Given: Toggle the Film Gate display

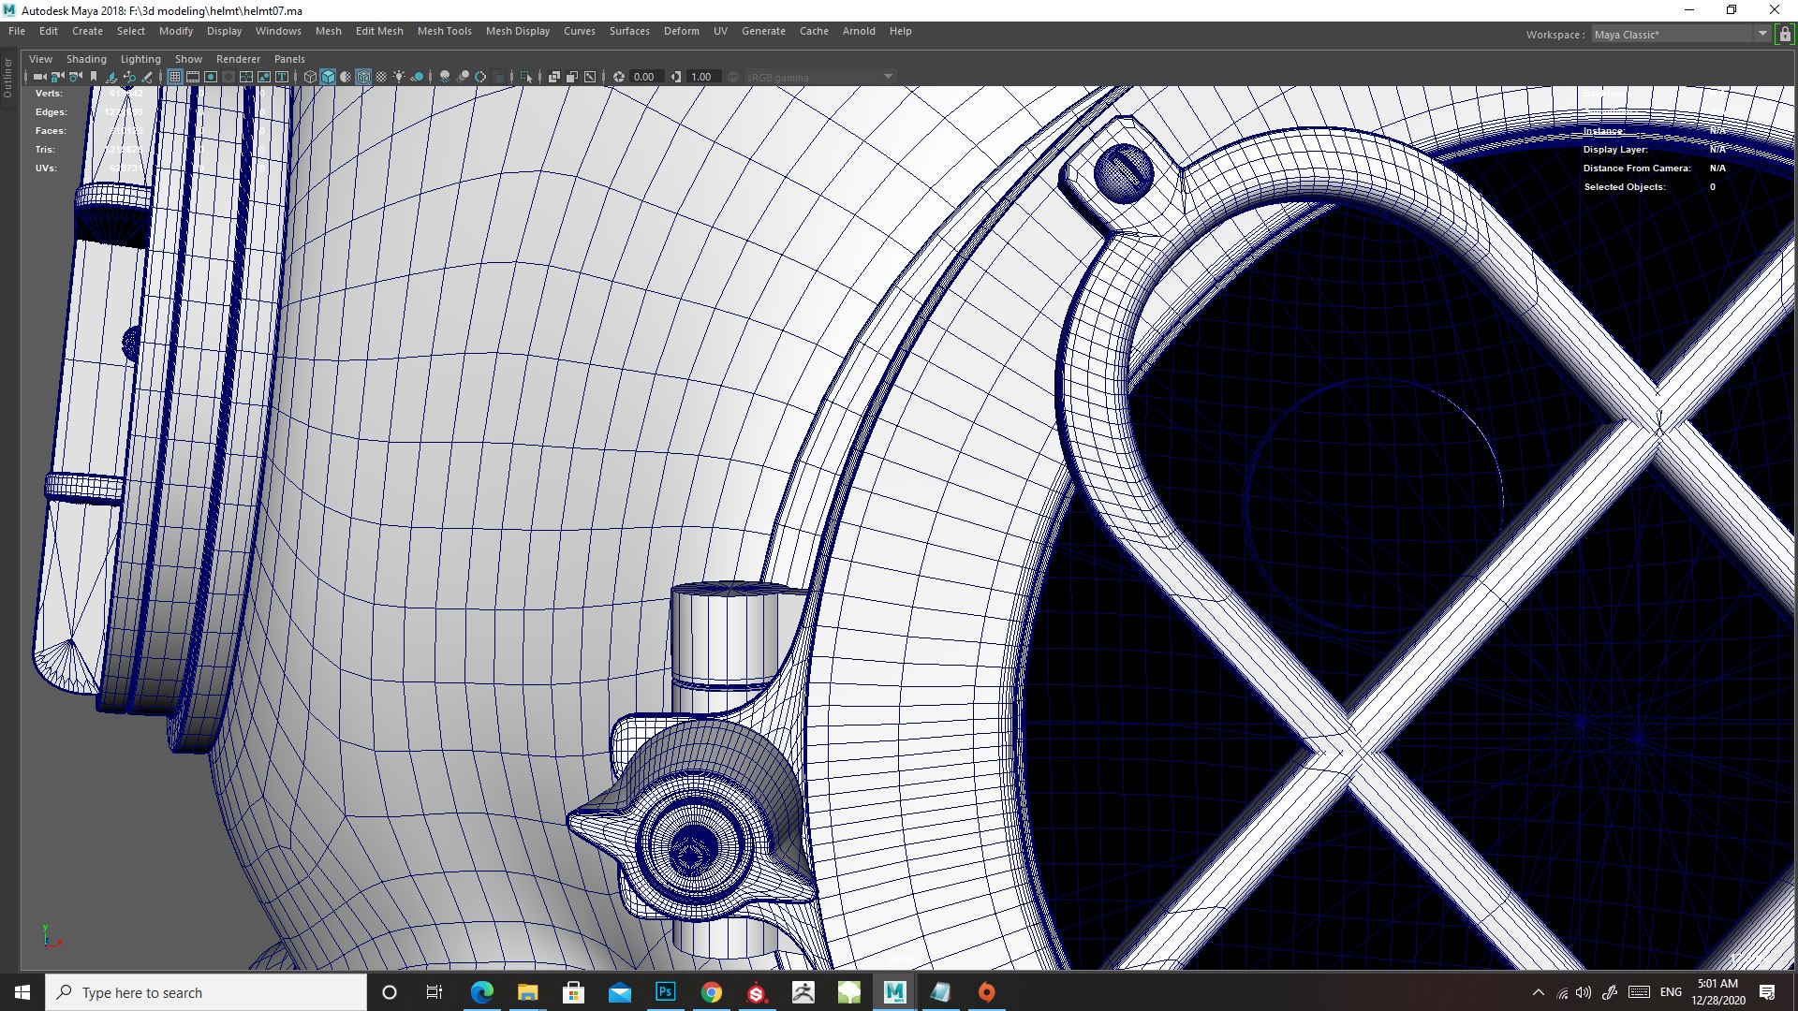Looking at the screenshot, I should click(193, 77).
